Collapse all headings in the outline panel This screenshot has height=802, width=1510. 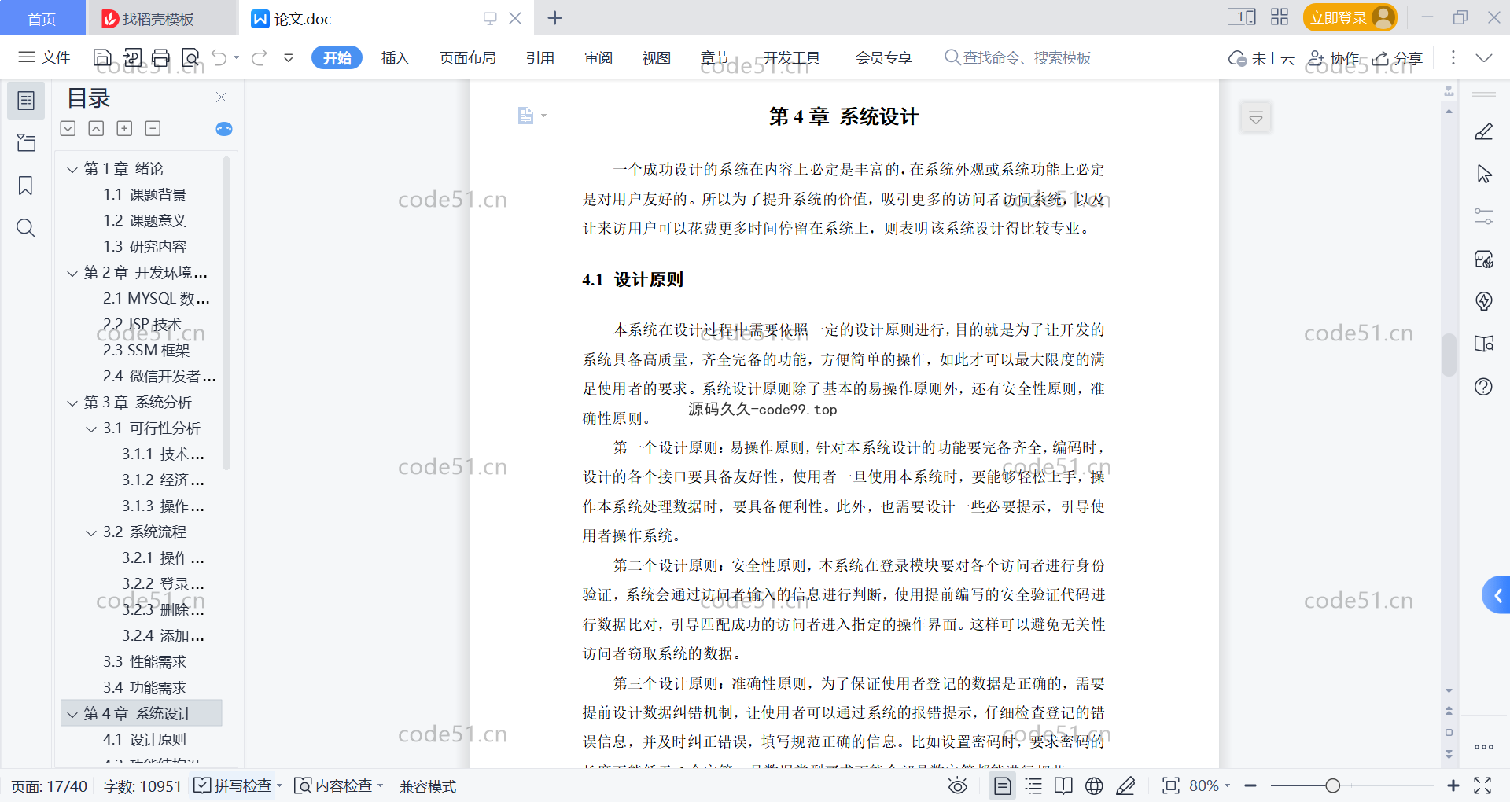pos(96,128)
